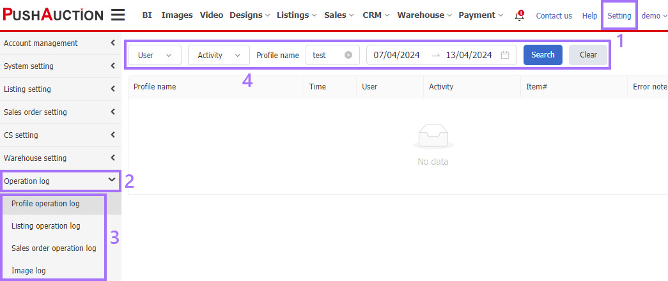Click the PushAuction logo
The image size is (668, 281).
point(53,15)
